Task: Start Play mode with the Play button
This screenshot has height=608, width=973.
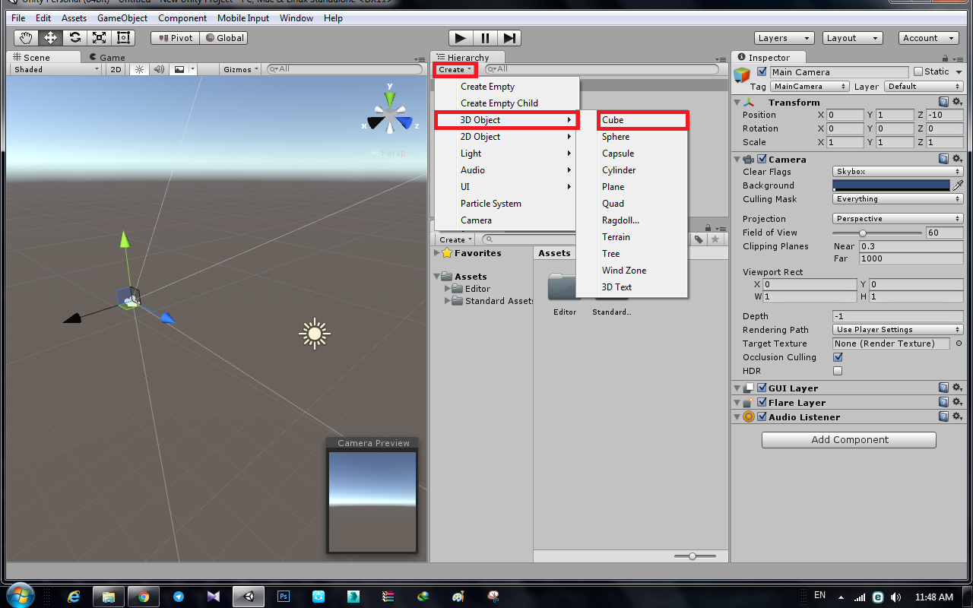Action: [x=461, y=38]
